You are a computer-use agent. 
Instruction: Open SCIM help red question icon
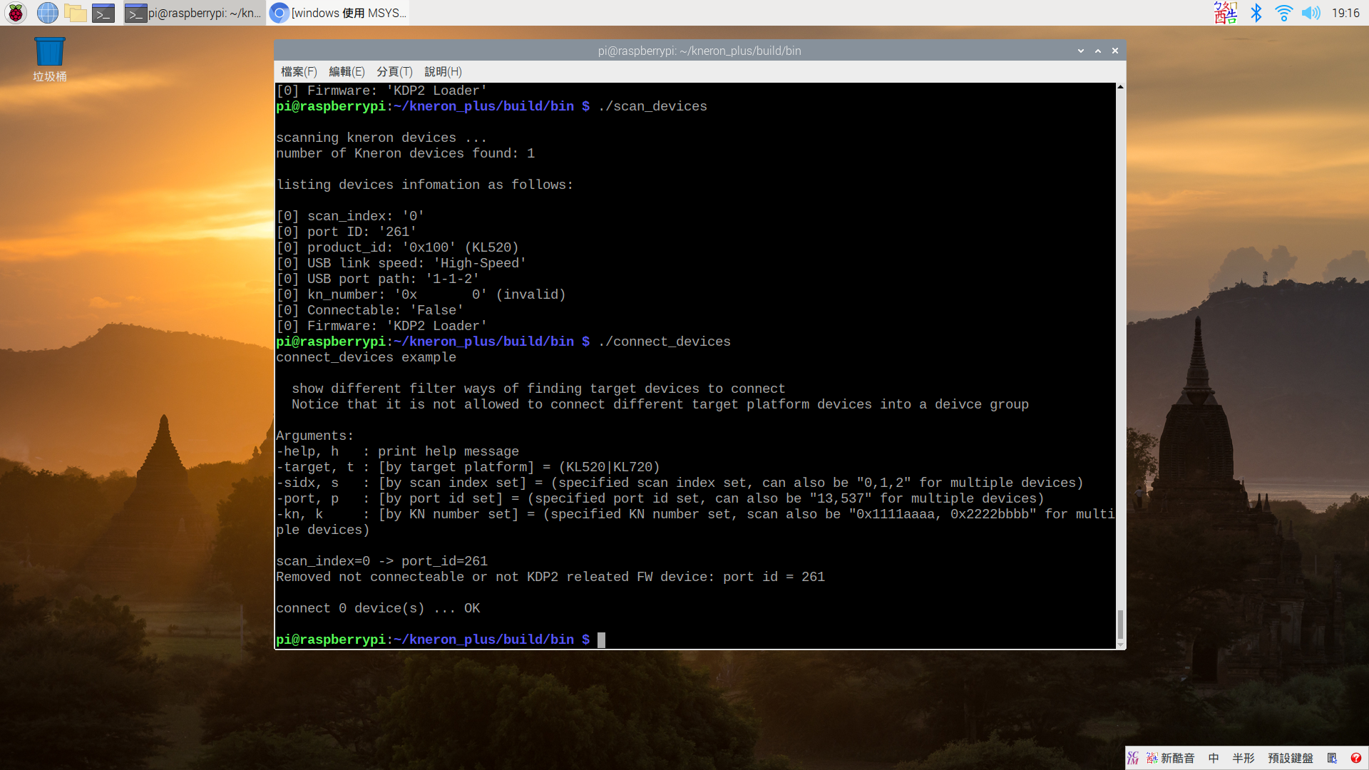pos(1356,758)
